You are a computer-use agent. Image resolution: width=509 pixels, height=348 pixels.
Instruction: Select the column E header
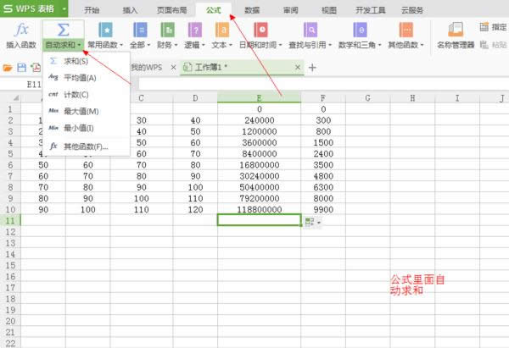click(259, 98)
